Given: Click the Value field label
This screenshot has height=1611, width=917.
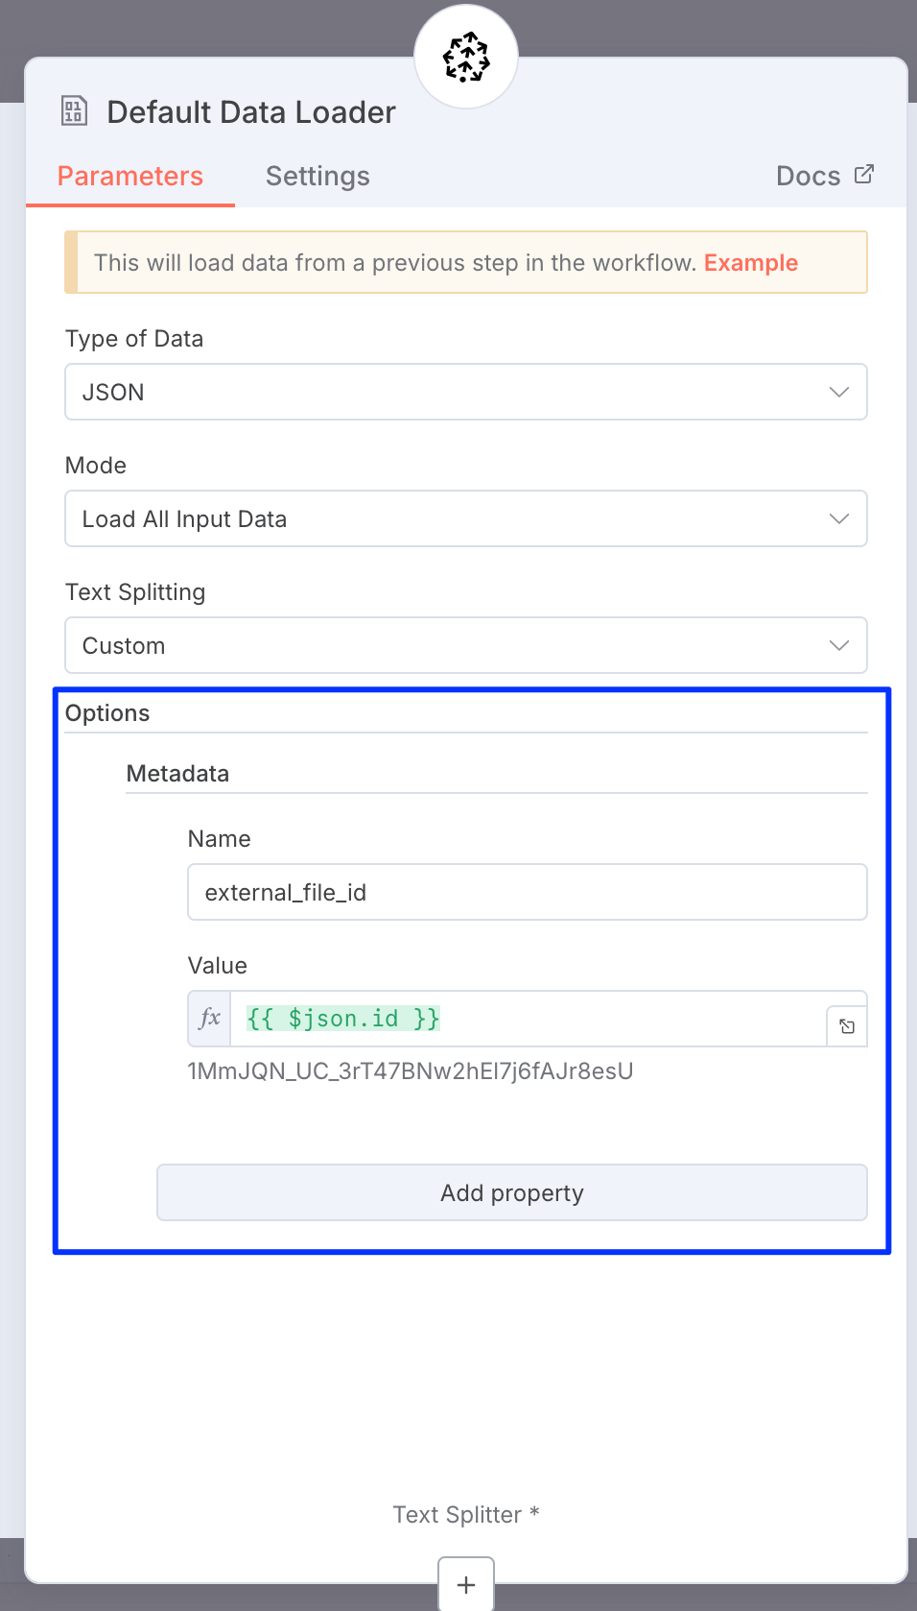Looking at the screenshot, I should (218, 966).
